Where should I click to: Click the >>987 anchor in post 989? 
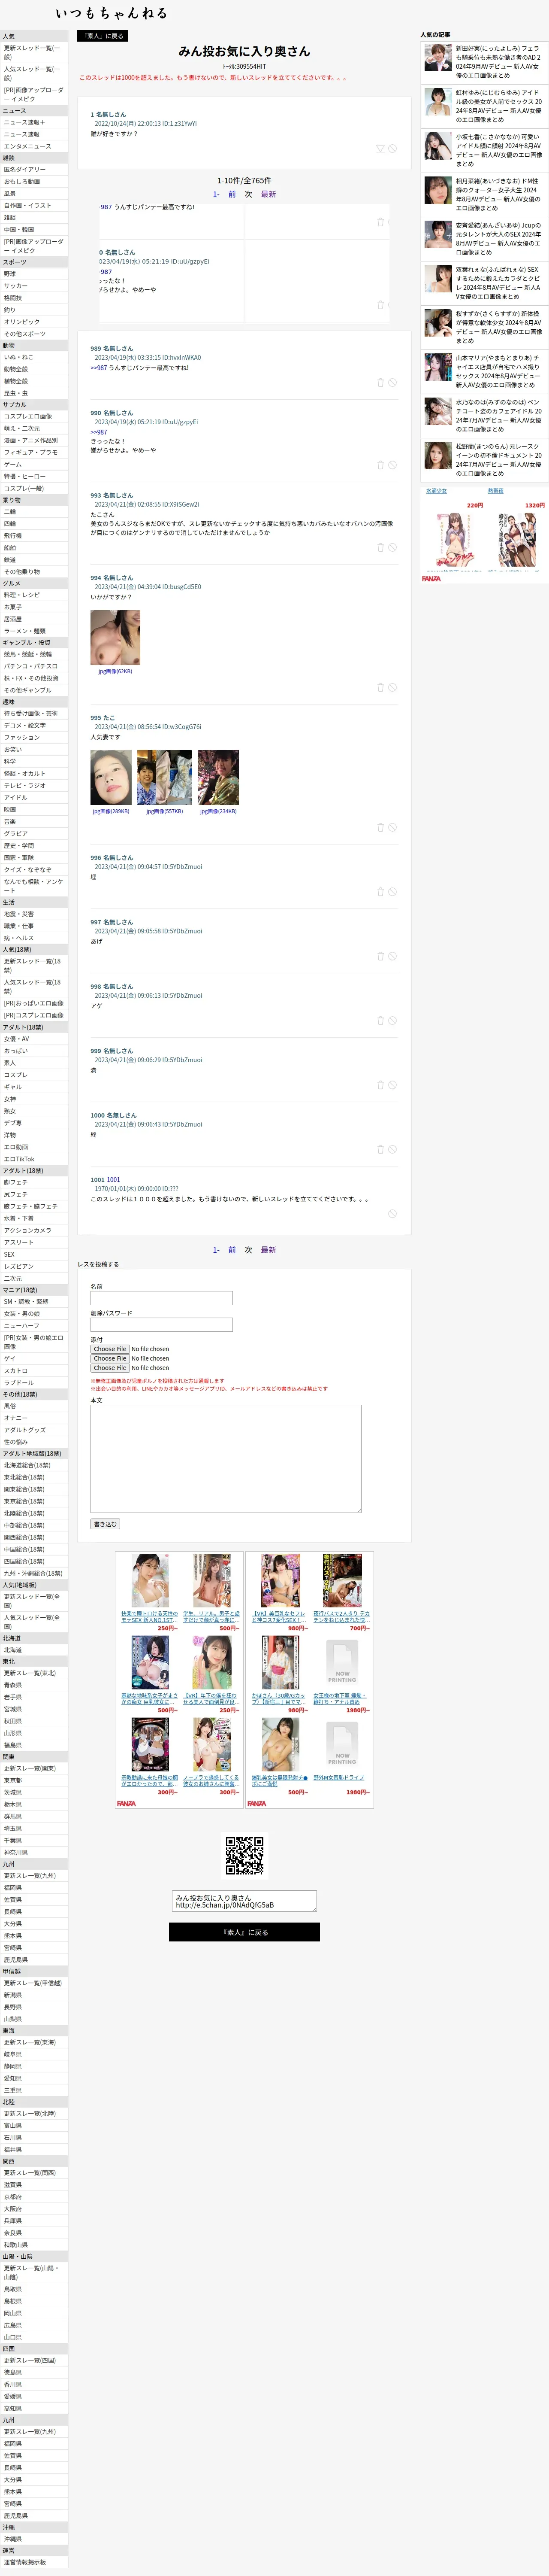coord(99,368)
